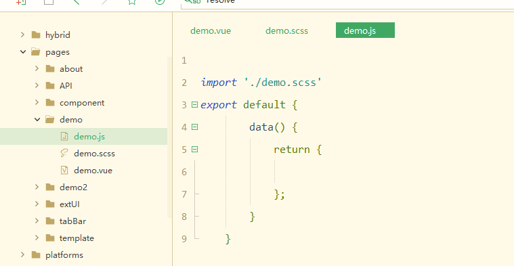Expand the platforms folder chevron

click(x=22, y=254)
